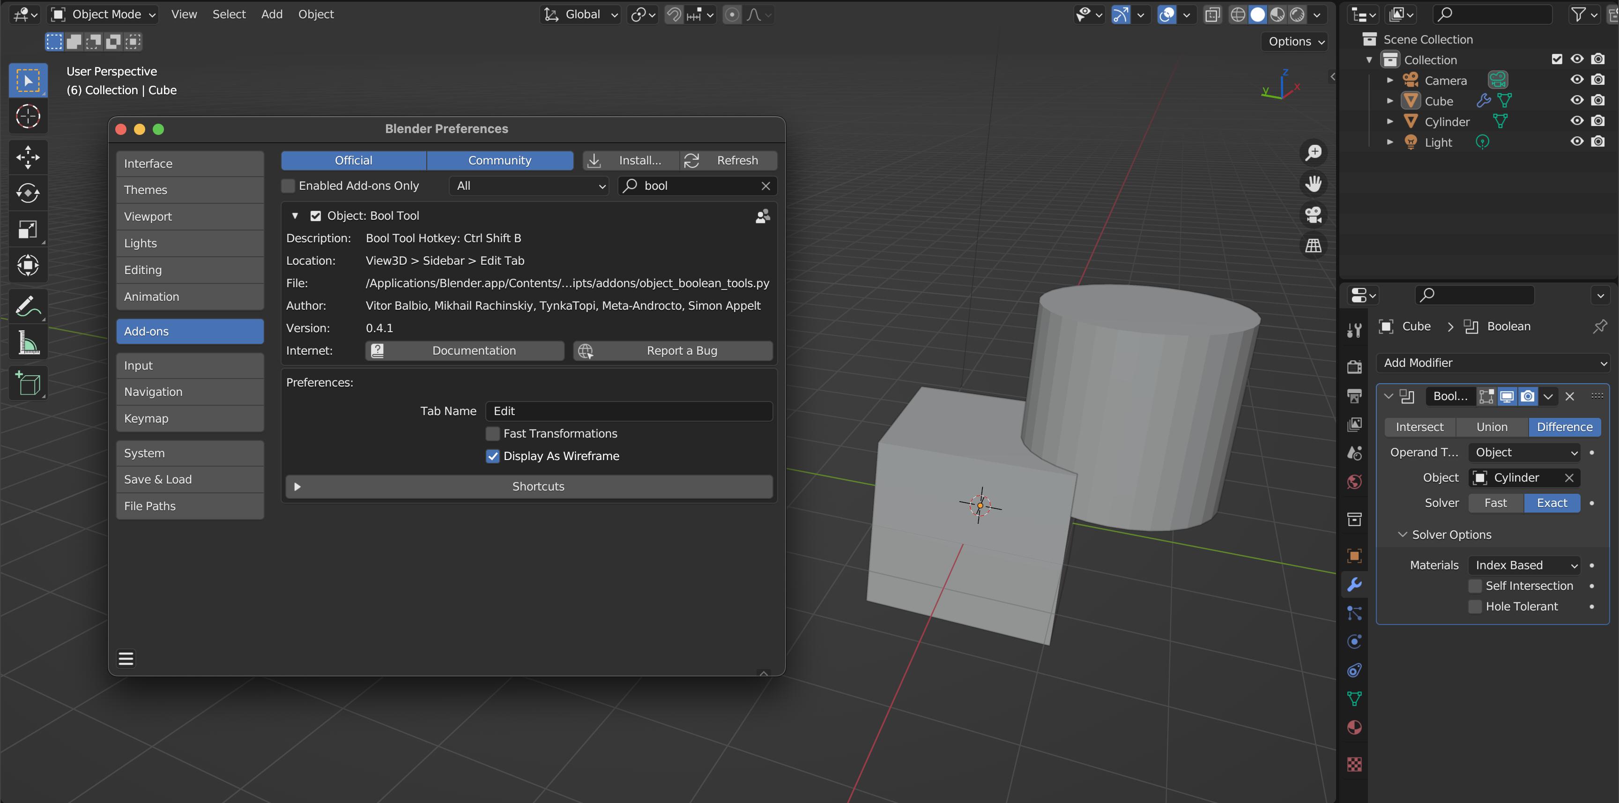
Task: Collapse the Bool Tool add-on details
Action: pos(295,216)
